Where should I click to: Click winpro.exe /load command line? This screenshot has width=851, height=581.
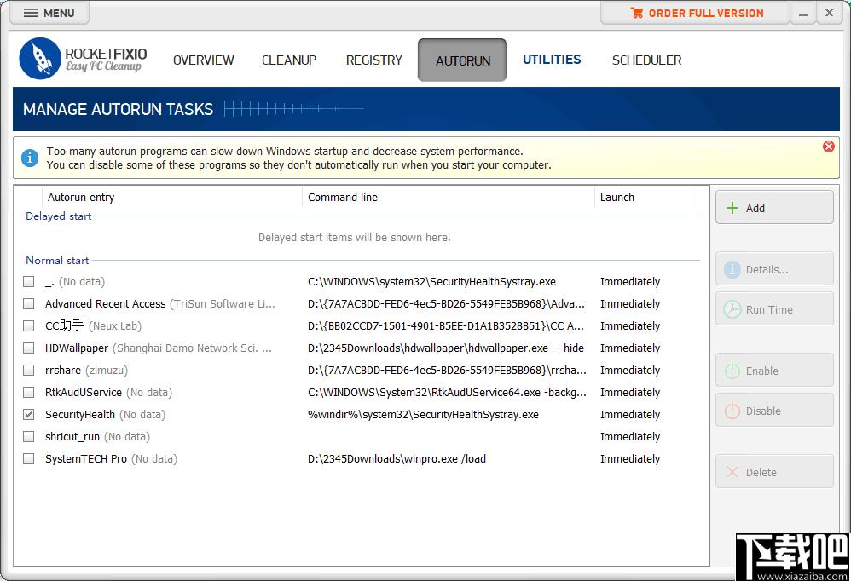(x=397, y=458)
